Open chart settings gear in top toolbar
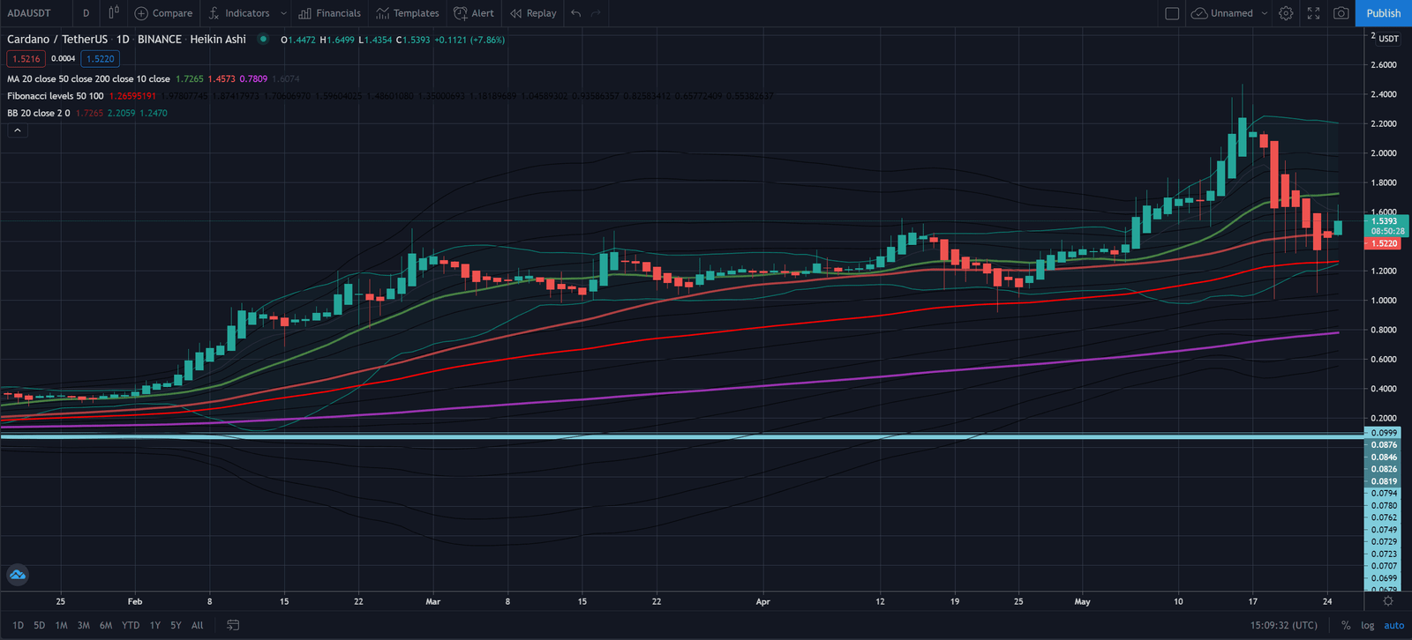The width and height of the screenshot is (1412, 640). point(1286,13)
